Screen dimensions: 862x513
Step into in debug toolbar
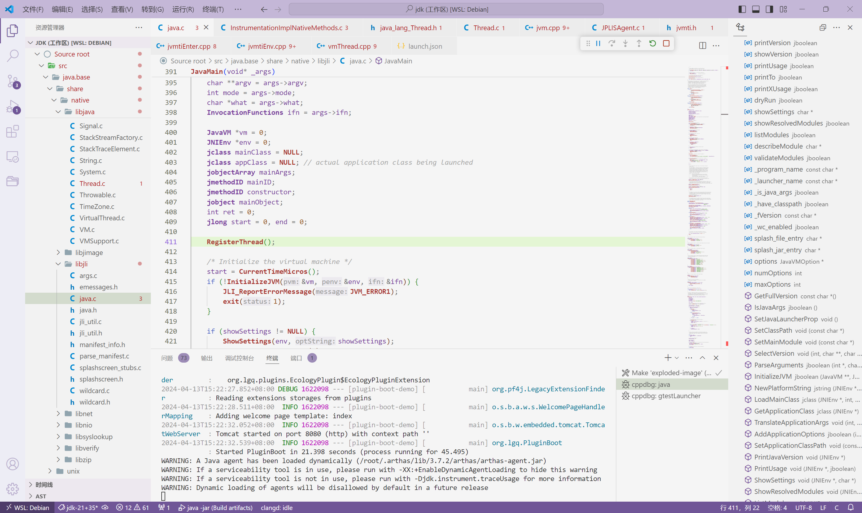click(x=625, y=43)
